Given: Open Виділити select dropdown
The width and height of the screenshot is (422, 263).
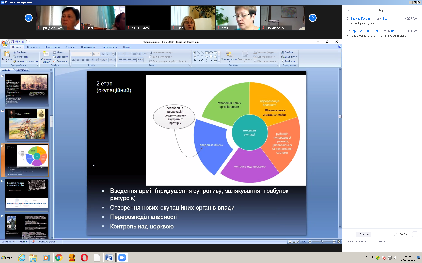Looking at the screenshot, I should pos(289,61).
